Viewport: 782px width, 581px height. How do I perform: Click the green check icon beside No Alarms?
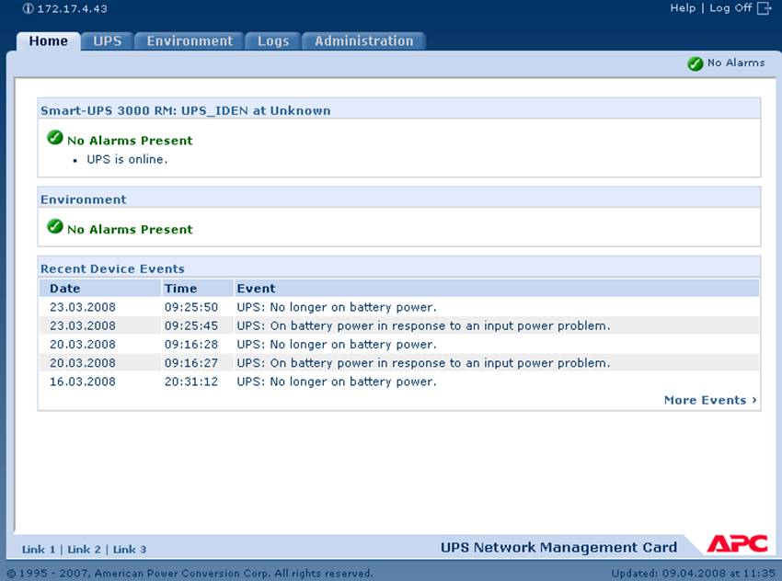[x=695, y=63]
